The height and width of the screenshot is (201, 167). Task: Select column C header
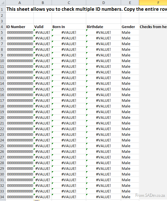[69, 3]
